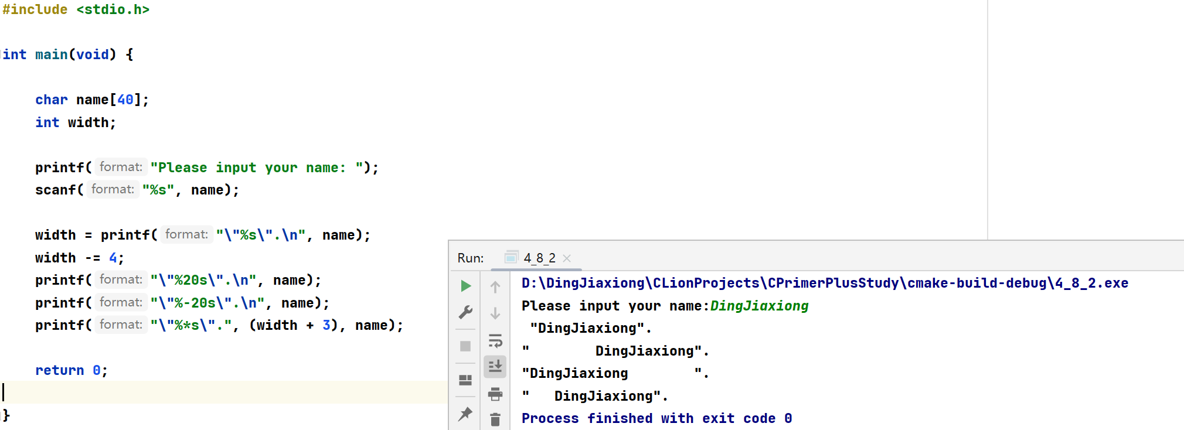Click the "%20s" printf format string

pos(203,280)
